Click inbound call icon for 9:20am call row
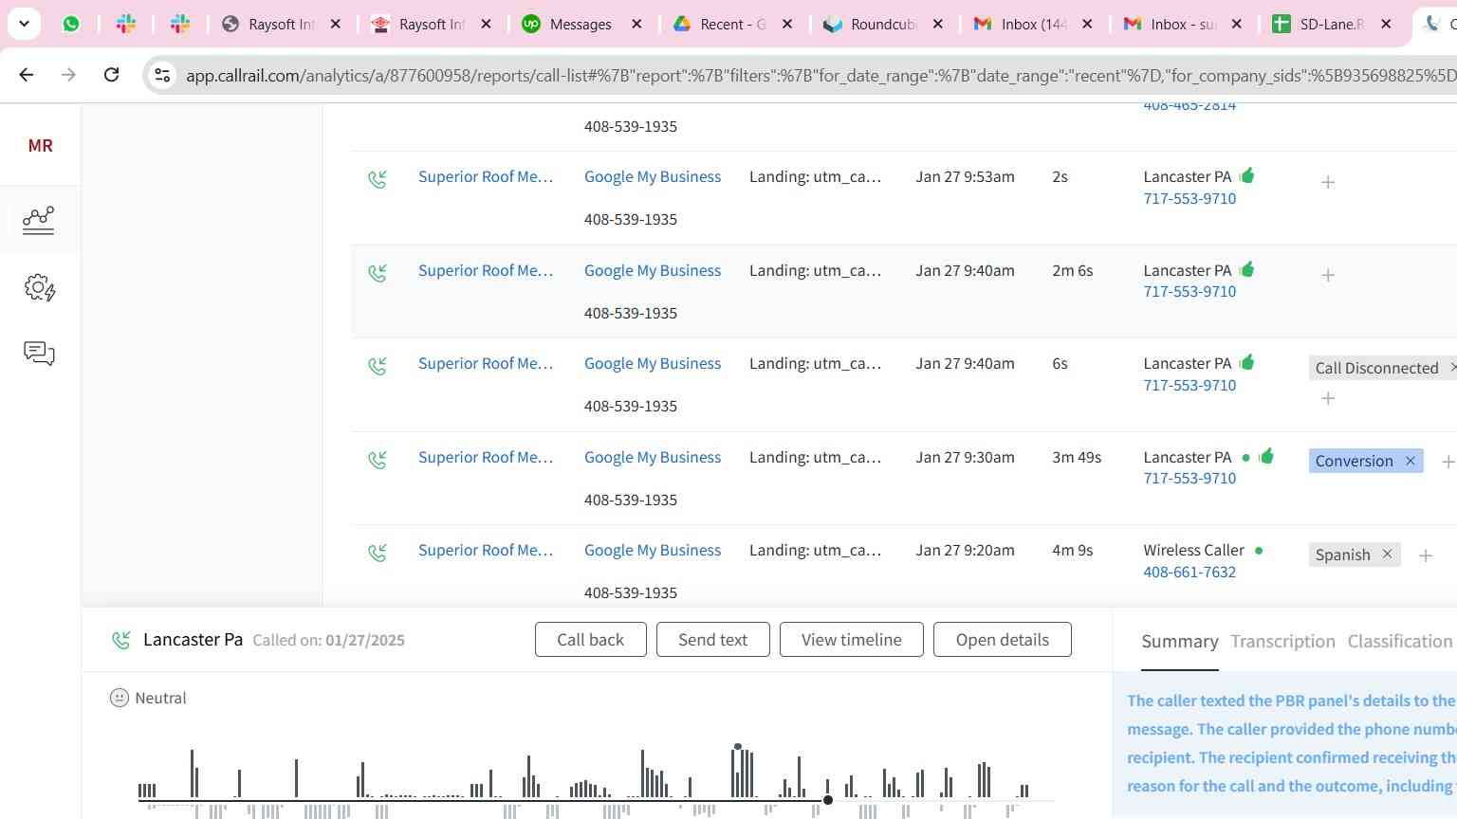1457x819 pixels. pyautogui.click(x=378, y=552)
